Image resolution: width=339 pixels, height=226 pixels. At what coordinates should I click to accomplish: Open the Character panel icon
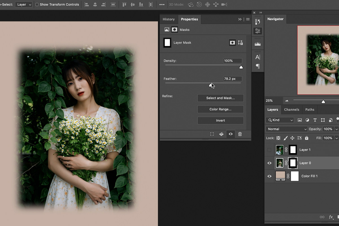click(x=258, y=57)
